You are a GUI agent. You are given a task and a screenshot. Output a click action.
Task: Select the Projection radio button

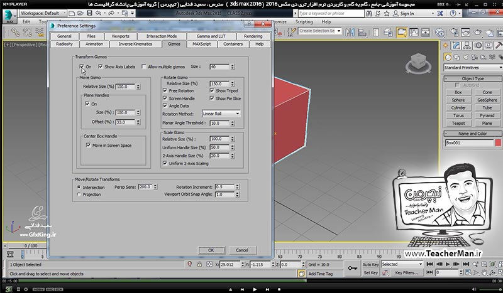point(79,194)
